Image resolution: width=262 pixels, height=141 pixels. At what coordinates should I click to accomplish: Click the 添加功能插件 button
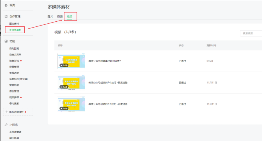[18, 112]
